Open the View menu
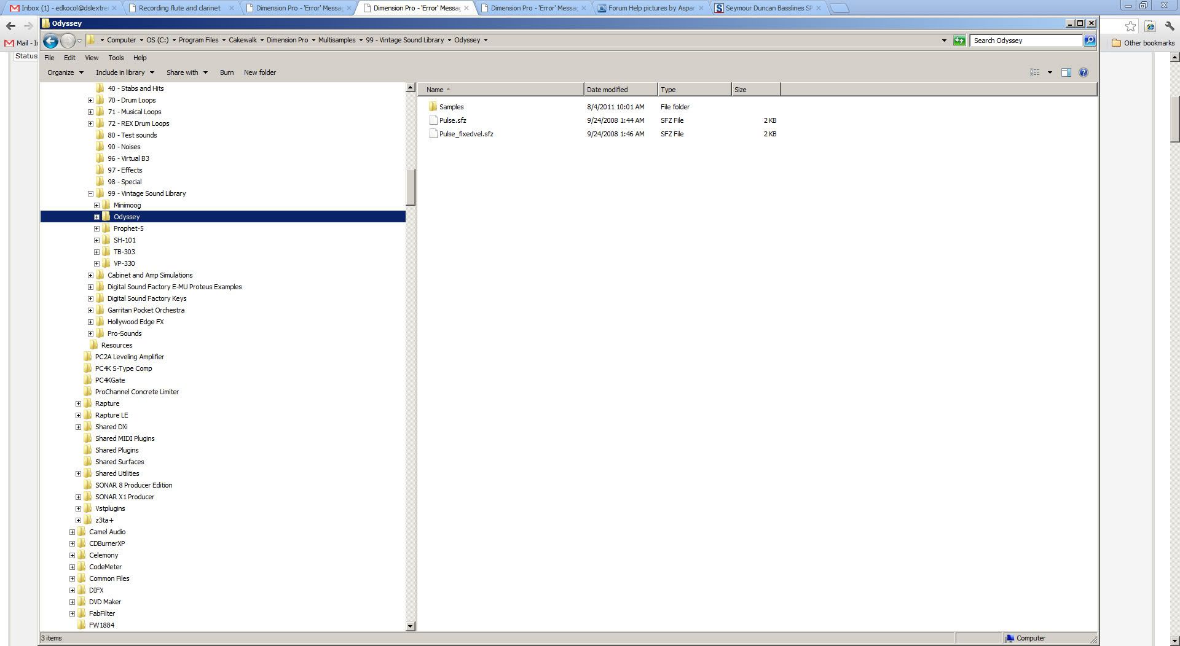This screenshot has width=1180, height=646. pyautogui.click(x=92, y=58)
